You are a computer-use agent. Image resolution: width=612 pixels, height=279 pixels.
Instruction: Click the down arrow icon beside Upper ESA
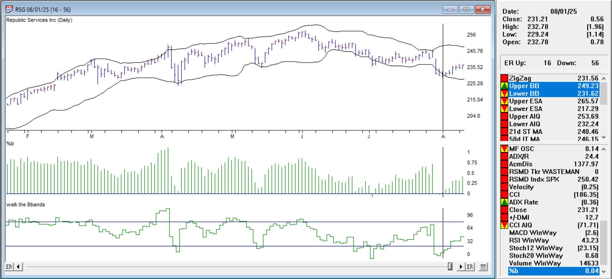coord(504,101)
